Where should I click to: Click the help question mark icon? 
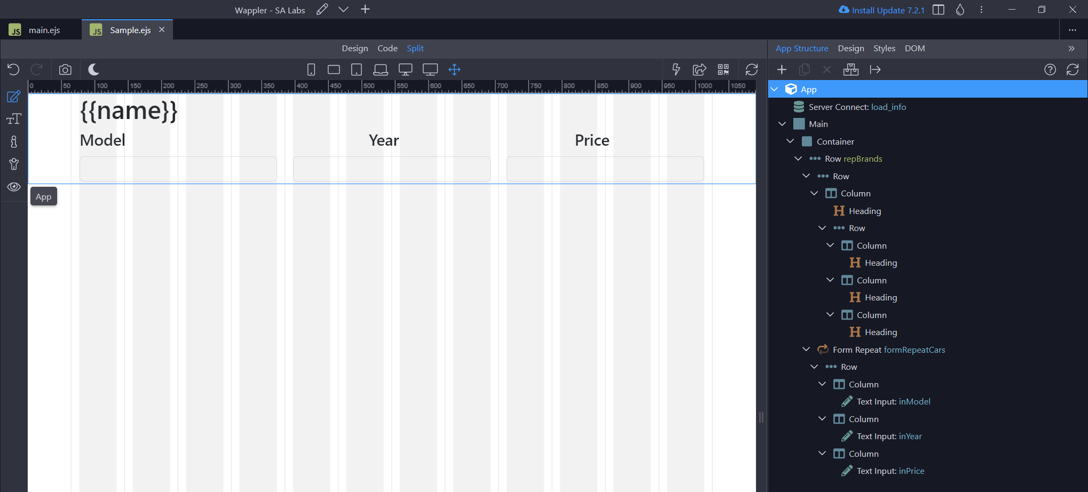[1050, 70]
